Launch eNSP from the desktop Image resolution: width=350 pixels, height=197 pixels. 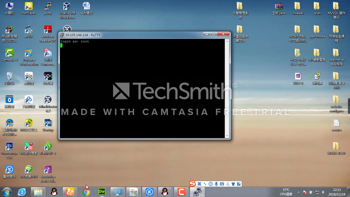tap(28, 32)
